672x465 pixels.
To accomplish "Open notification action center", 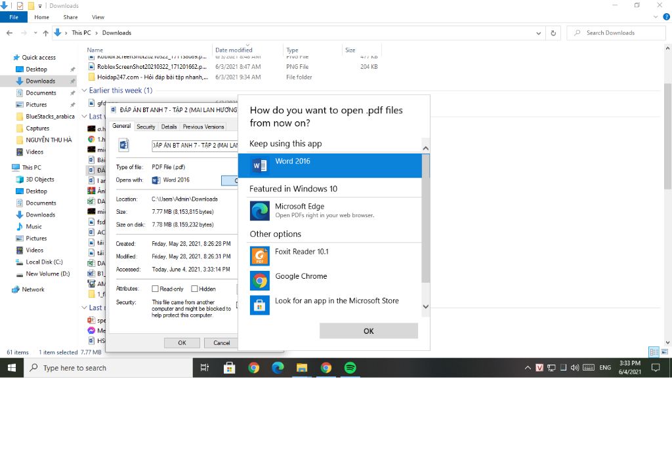I will pyautogui.click(x=656, y=368).
